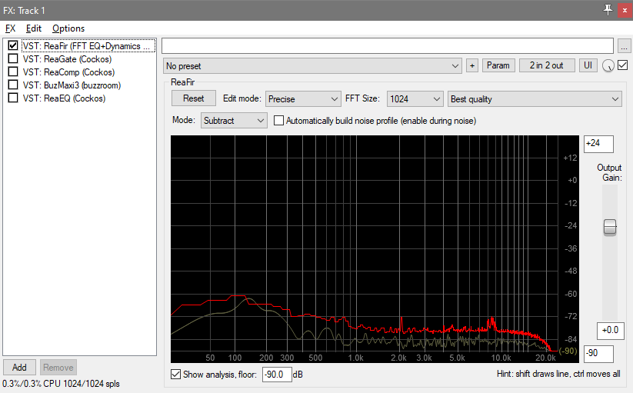The image size is (633, 393).
Task: Toggle the ReaFir plugin bypass checkbox at top right
Action: click(x=623, y=65)
